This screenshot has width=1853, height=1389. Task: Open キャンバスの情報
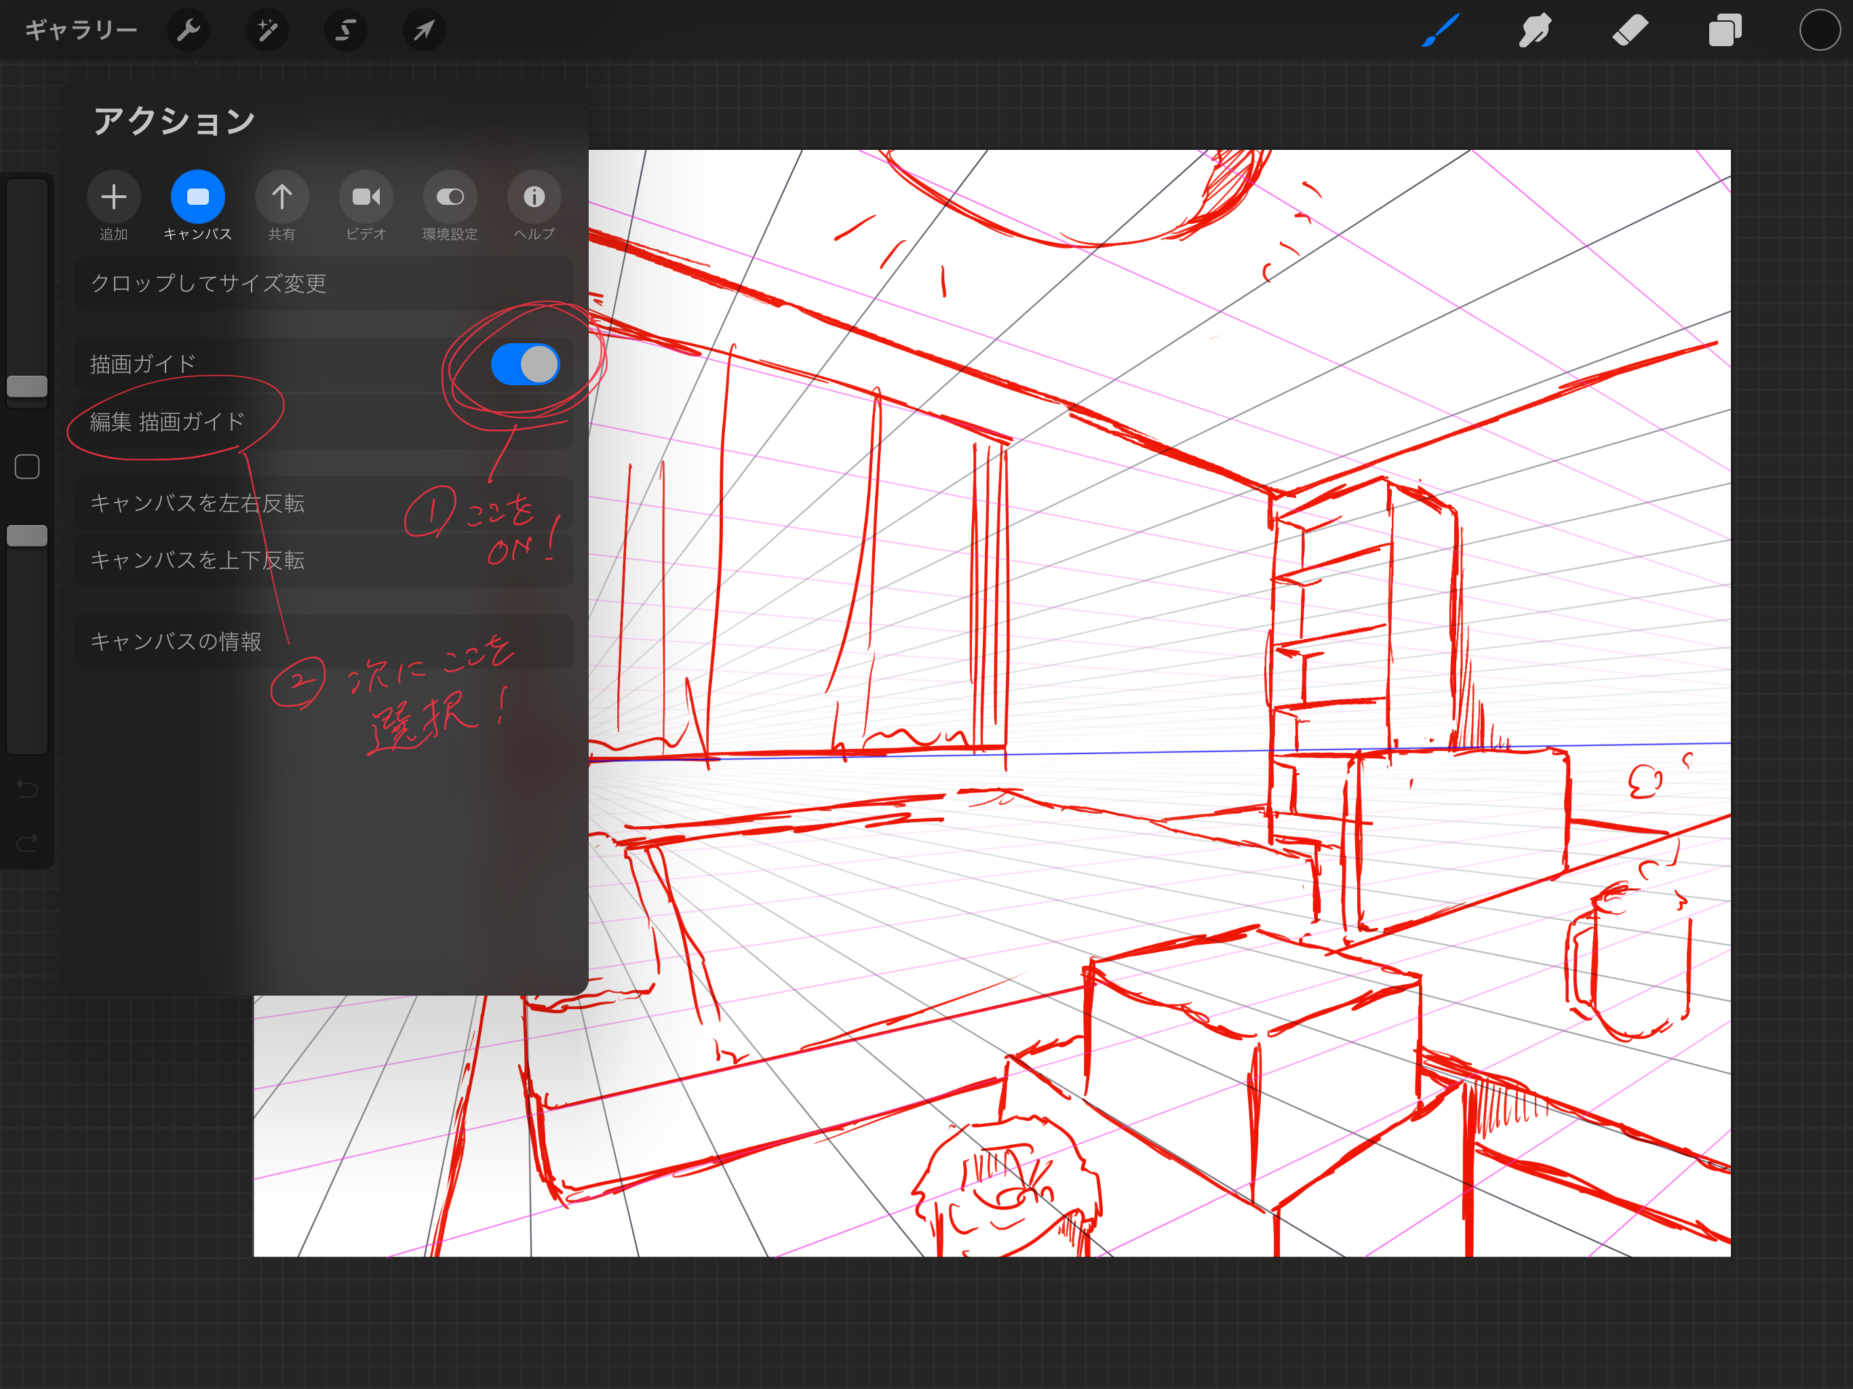click(x=324, y=641)
